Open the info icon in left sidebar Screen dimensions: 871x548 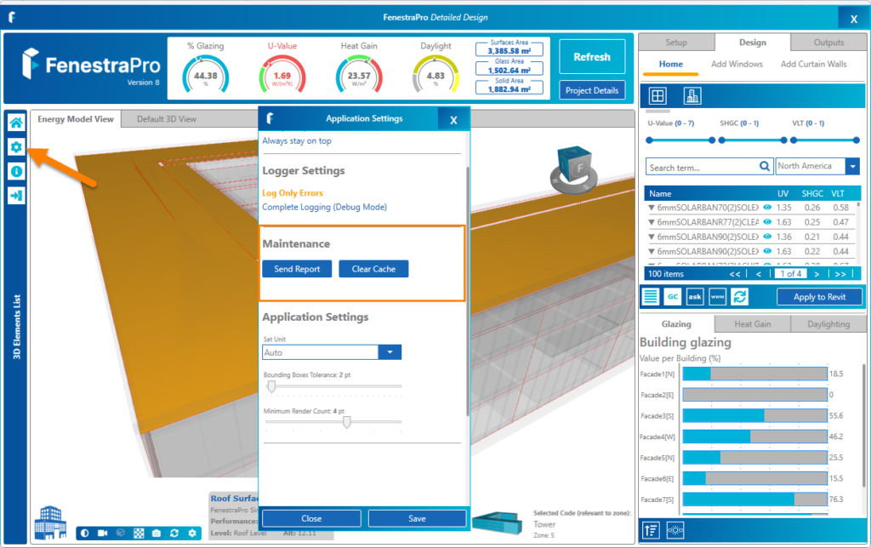click(16, 171)
